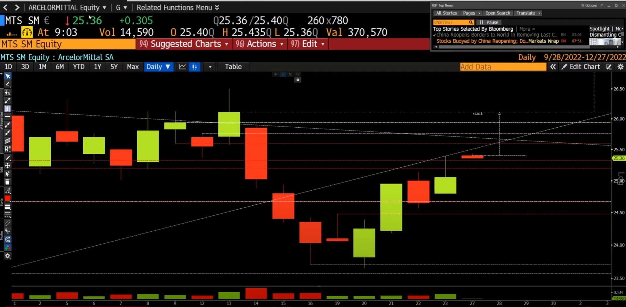This screenshot has height=307, width=626.
Task: Choose the two-point segment line tool
Action: coord(8,125)
